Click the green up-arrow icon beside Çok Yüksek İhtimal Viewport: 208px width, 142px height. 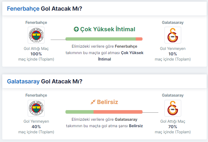point(76,29)
